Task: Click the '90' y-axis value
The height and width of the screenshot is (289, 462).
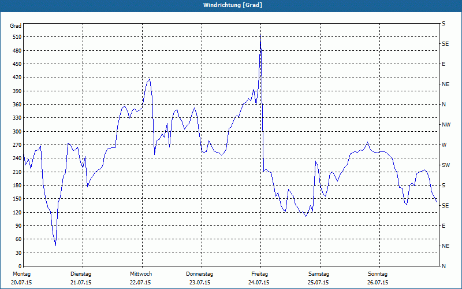Action: (18, 226)
